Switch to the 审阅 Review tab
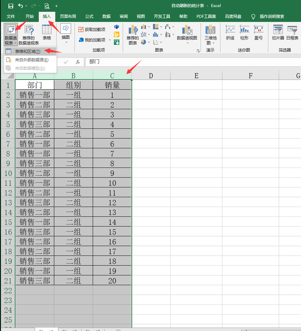The image size is (301, 331). point(124,16)
